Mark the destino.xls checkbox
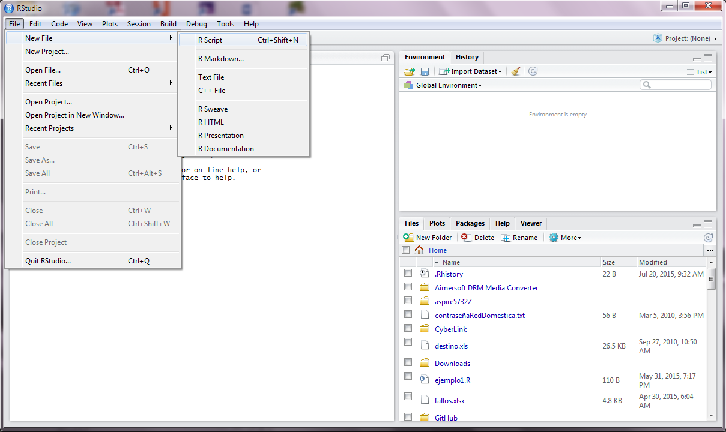The height and width of the screenshot is (432, 726). (x=408, y=342)
